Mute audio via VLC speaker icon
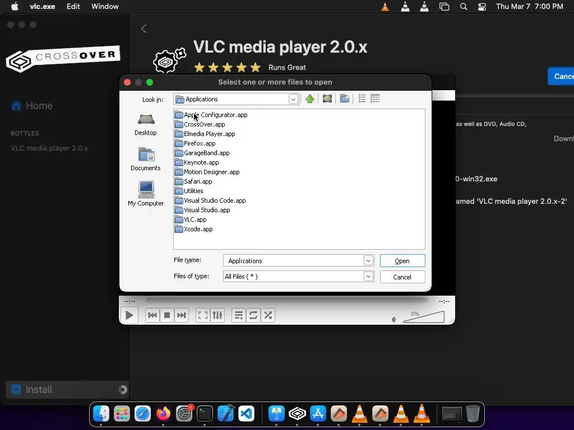This screenshot has height=430, width=574. (x=394, y=320)
